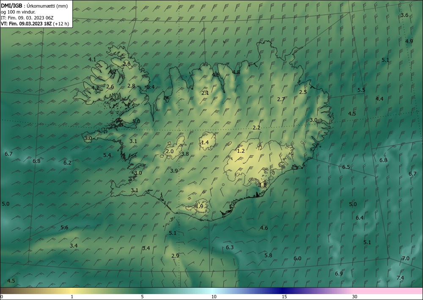
Task: Click the 'og 100 m vindur.' subtitle line
Action: [18, 12]
